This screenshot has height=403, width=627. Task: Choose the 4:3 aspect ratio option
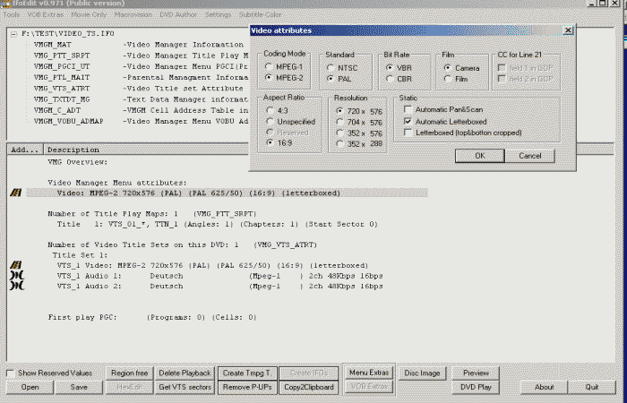click(x=271, y=109)
